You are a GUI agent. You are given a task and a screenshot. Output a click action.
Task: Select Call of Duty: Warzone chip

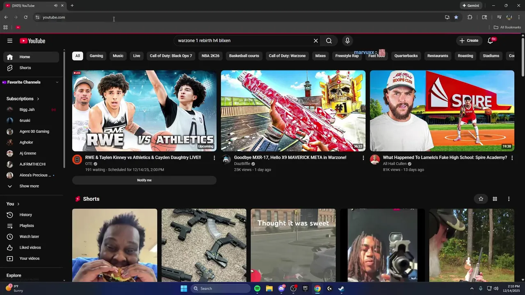287,56
